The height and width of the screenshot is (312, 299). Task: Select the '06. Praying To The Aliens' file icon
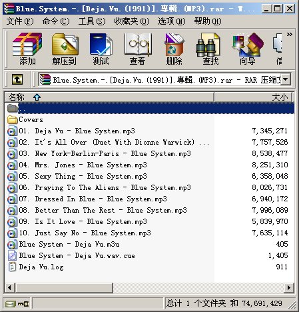12,187
